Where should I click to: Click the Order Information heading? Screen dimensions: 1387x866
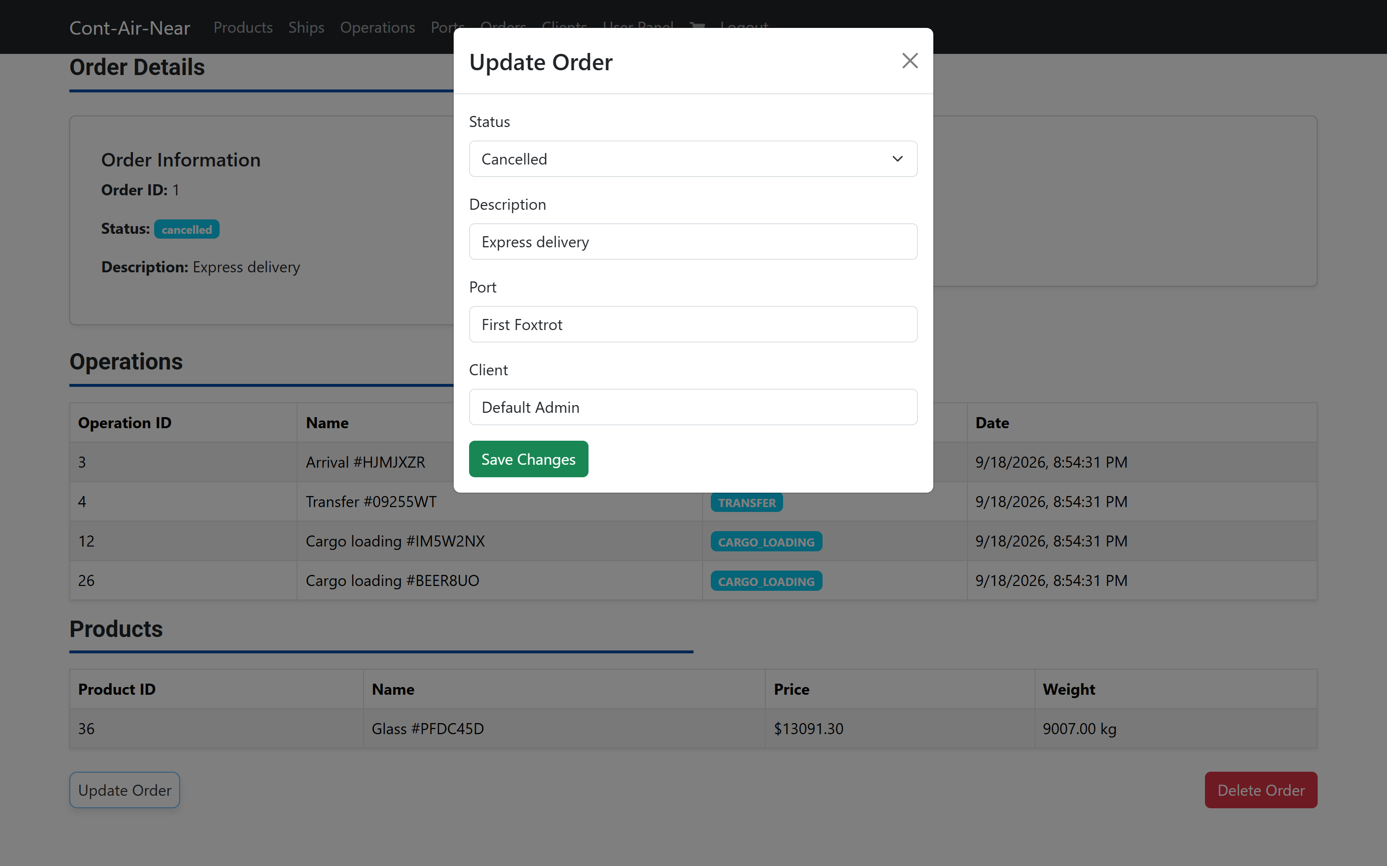181,160
